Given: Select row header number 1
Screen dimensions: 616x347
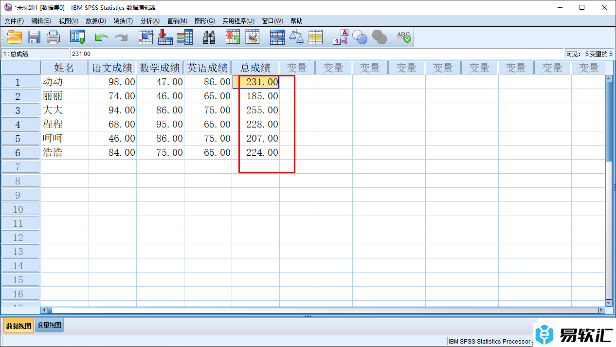Looking at the screenshot, I should pos(20,82).
